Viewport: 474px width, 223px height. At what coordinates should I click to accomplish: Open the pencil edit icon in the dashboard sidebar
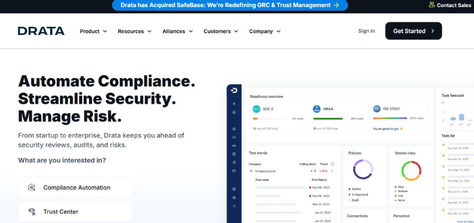(x=234, y=171)
